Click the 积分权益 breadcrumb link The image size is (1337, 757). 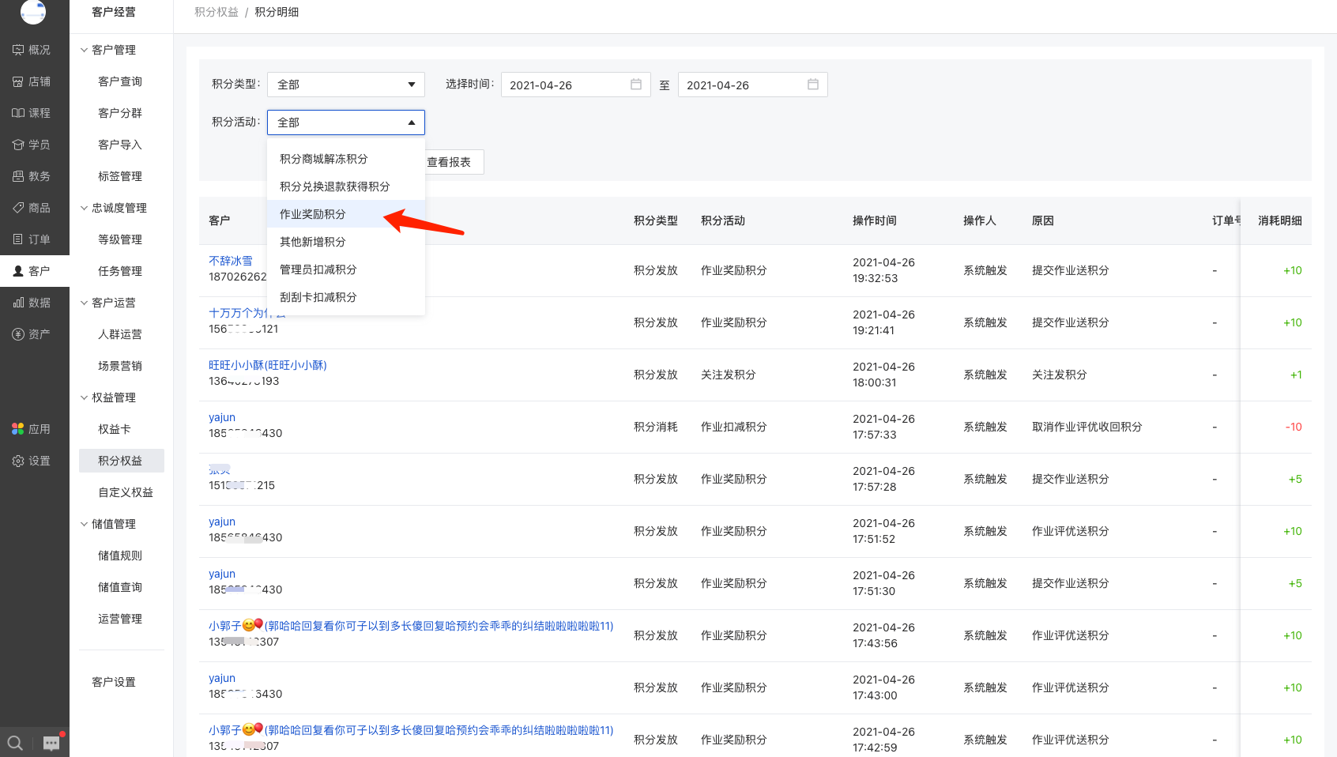pos(217,12)
